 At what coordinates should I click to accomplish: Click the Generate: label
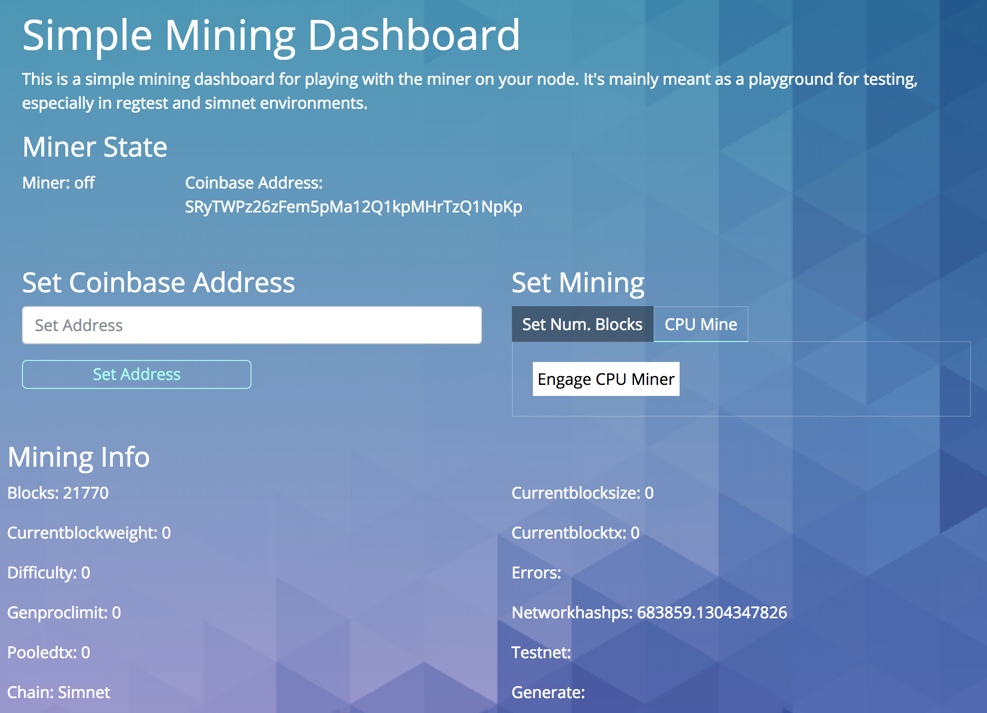click(548, 693)
